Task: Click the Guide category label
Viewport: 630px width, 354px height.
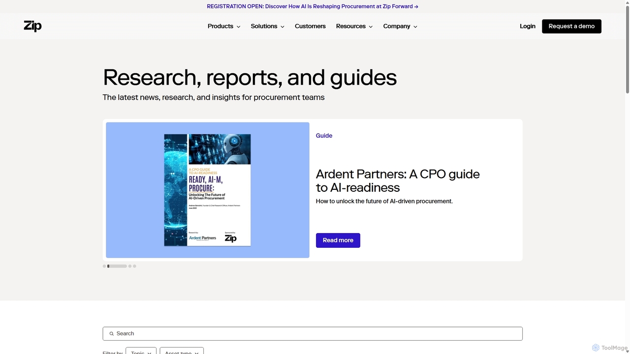Action: [x=324, y=136]
